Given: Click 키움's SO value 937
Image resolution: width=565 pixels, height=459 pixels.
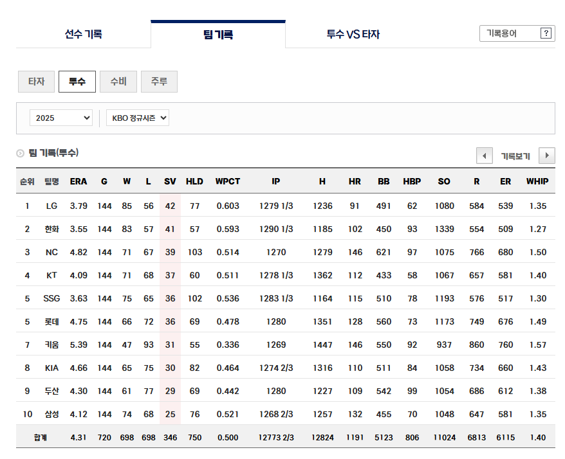Looking at the screenshot, I should pos(444,345).
